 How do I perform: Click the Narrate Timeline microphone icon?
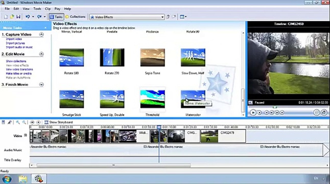point(9,122)
